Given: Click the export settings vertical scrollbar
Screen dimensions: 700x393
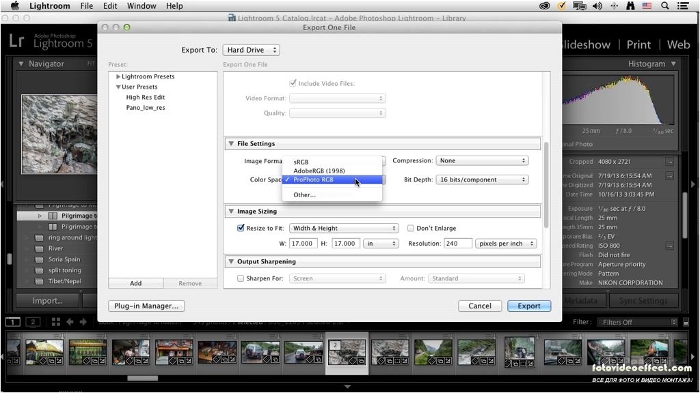Looking at the screenshot, I should (x=546, y=185).
